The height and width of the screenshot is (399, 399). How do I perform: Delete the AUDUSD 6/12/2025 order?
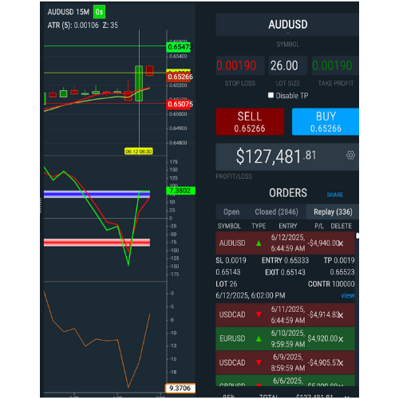coord(341,243)
